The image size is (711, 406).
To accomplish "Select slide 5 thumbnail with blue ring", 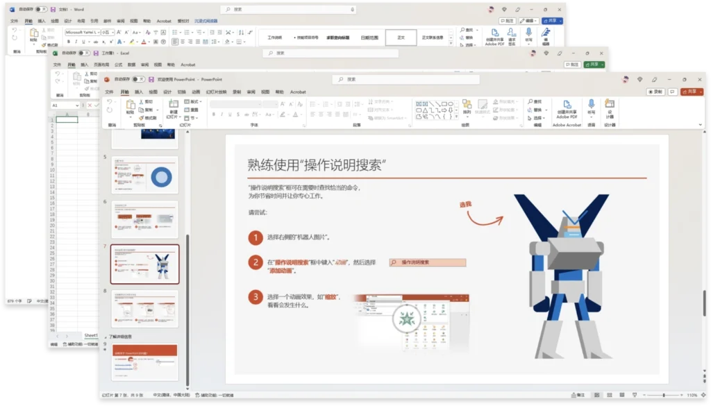I will (144, 175).
